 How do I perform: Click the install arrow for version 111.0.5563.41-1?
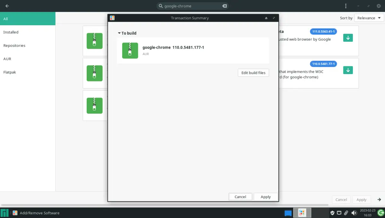tap(348, 38)
